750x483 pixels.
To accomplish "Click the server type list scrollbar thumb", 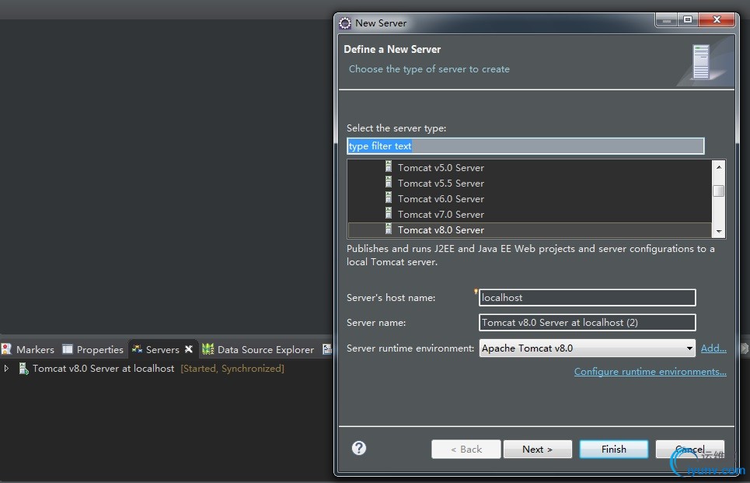I will click(x=718, y=191).
